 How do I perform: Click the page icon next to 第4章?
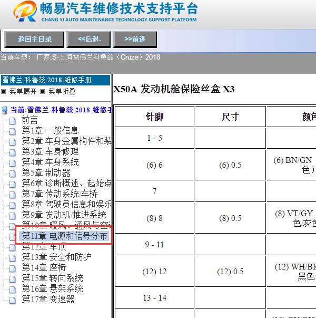[x=13, y=163]
